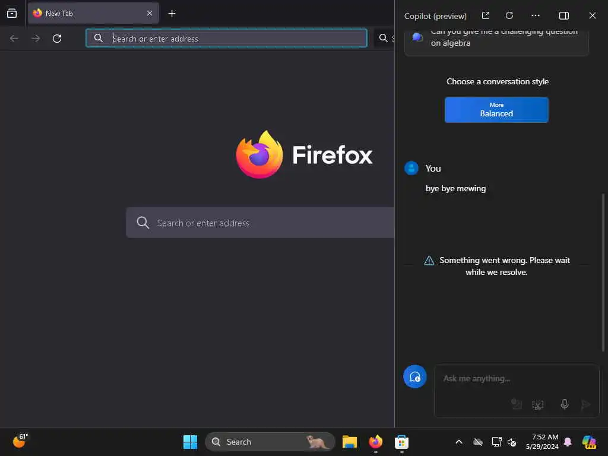Screen dimensions: 608x456
Task: Focus the new tab page search field
Action: coord(260,223)
